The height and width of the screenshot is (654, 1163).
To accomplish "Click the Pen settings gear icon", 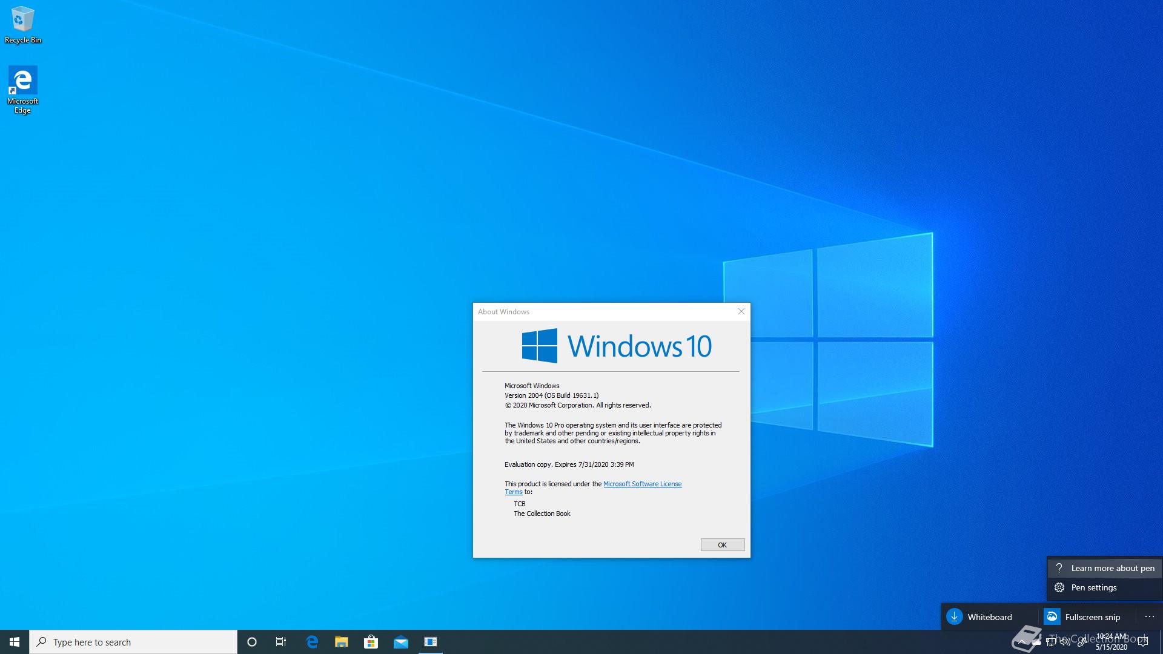I will [1059, 587].
